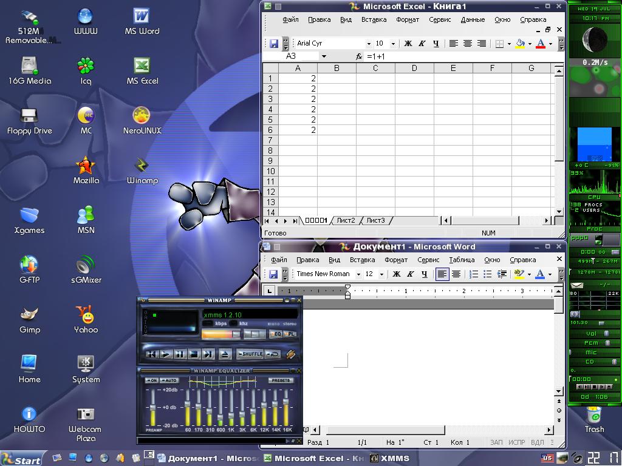
Task: Open the font size dropdown in Word
Action: click(x=381, y=274)
